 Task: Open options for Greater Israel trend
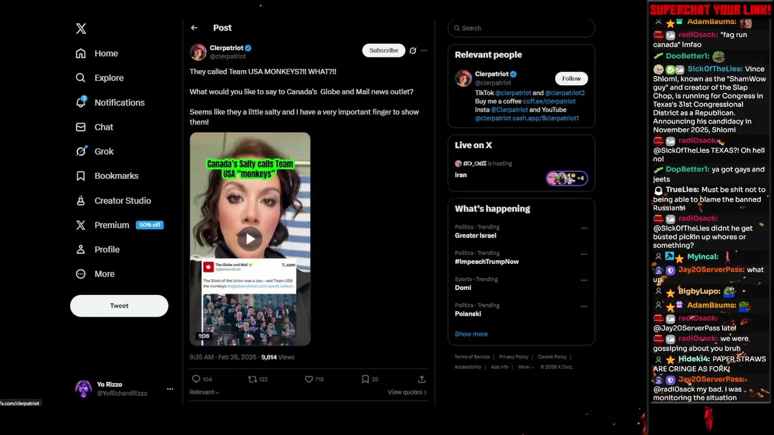584,228
